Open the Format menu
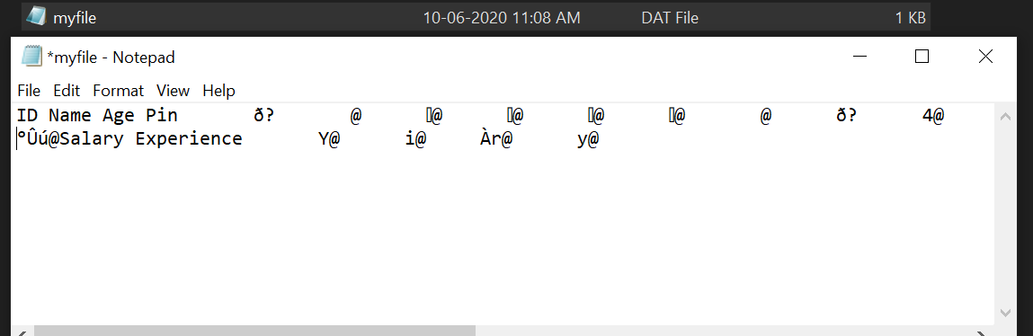Viewport: 1033px width, 336px height. pos(118,90)
